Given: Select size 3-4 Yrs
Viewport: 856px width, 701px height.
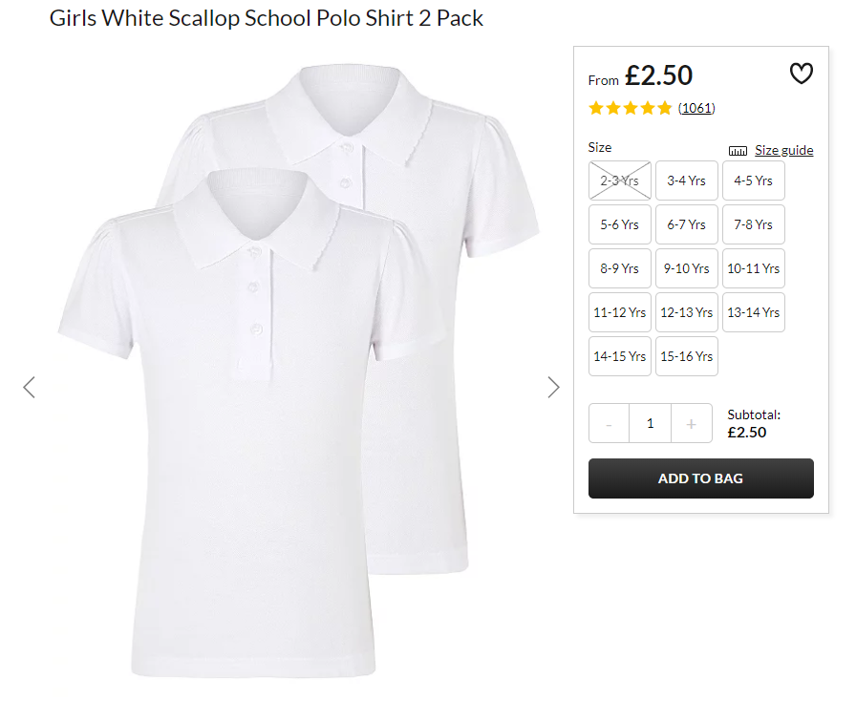Looking at the screenshot, I should [686, 181].
